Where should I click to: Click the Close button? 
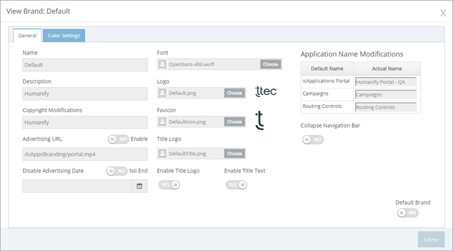(x=431, y=239)
